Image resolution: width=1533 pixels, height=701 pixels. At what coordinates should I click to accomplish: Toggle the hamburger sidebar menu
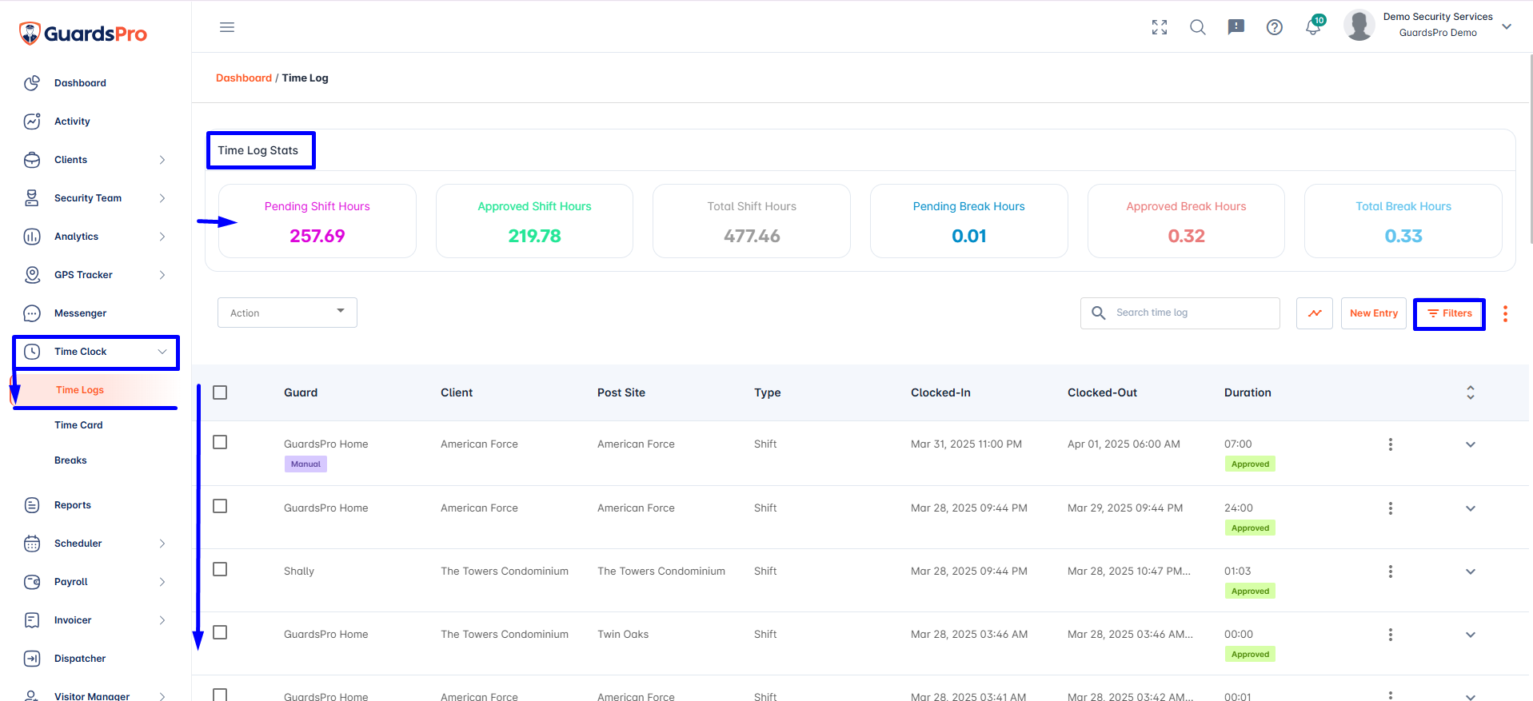[x=227, y=27]
